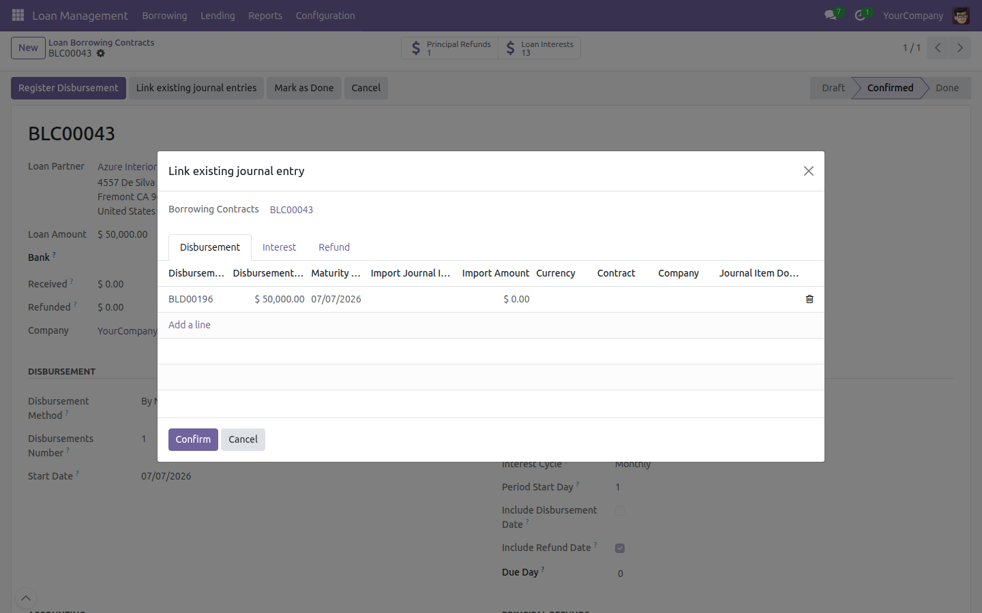982x613 pixels.
Task: Sort by Journal Item Do... column header
Action: (x=759, y=273)
